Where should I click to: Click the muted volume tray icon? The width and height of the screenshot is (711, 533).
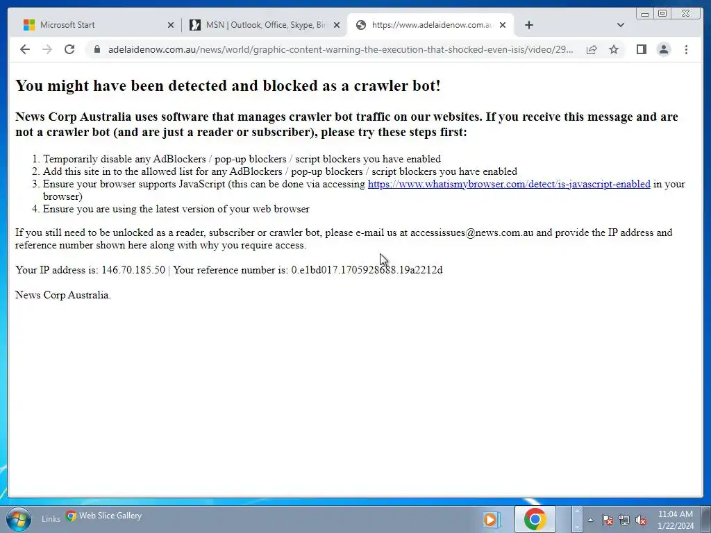pos(641,521)
